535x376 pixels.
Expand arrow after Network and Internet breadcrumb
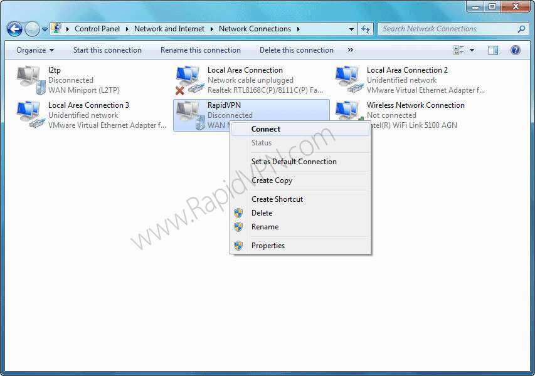point(211,29)
